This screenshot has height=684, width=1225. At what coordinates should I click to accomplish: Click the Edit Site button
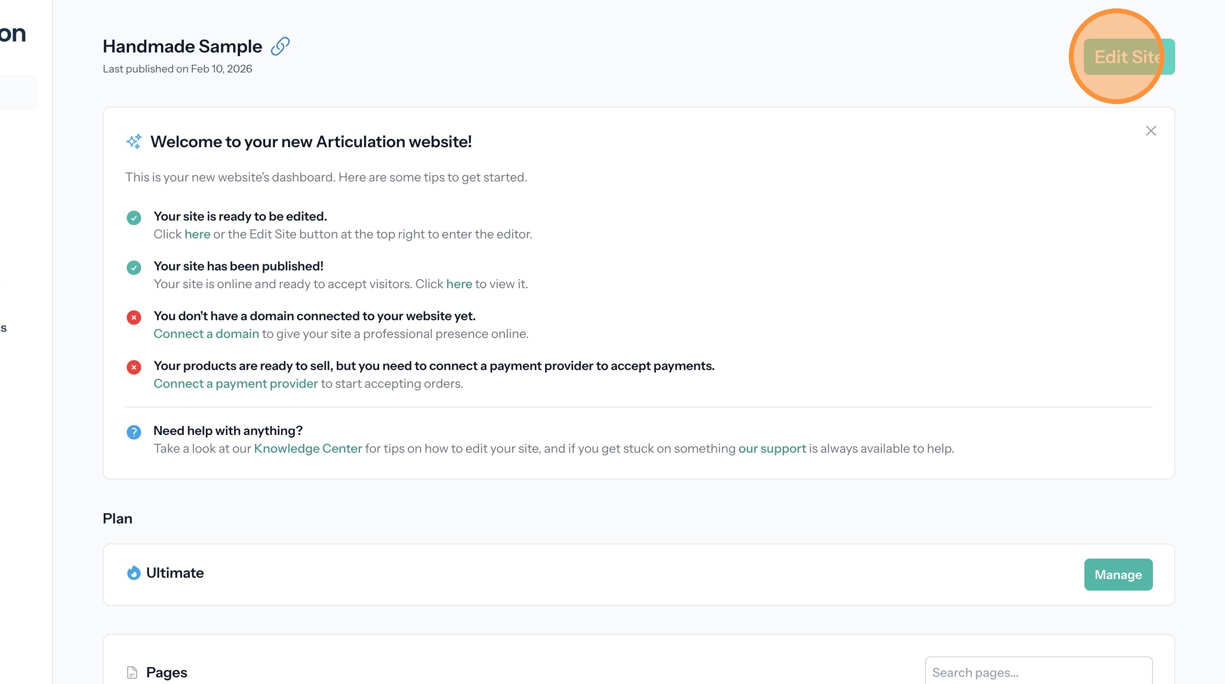click(x=1128, y=57)
